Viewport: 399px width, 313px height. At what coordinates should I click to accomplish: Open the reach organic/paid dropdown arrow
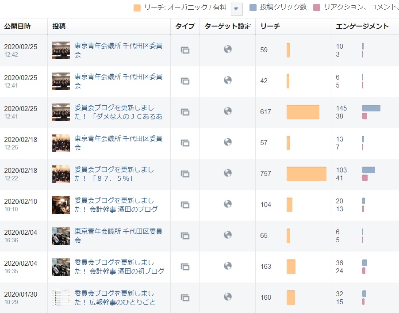[x=237, y=9]
